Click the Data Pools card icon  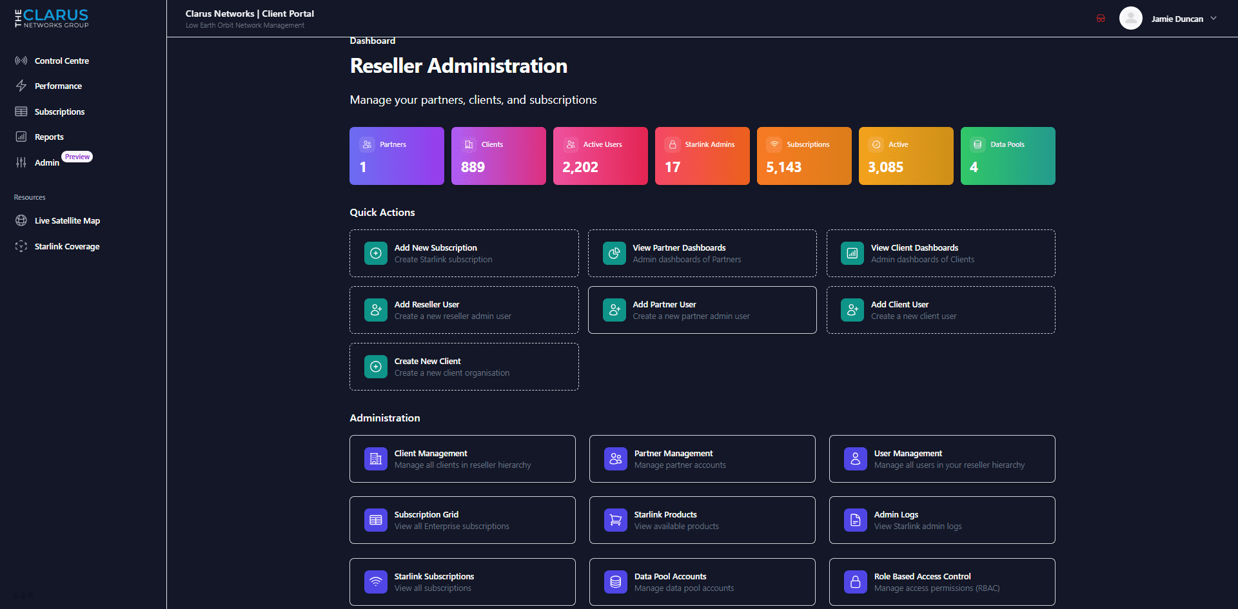click(978, 144)
